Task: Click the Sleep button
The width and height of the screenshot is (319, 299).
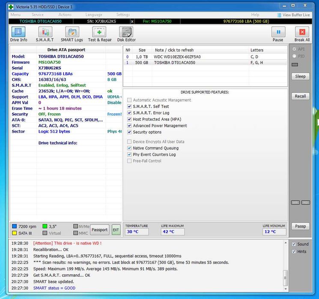Action: (x=300, y=77)
